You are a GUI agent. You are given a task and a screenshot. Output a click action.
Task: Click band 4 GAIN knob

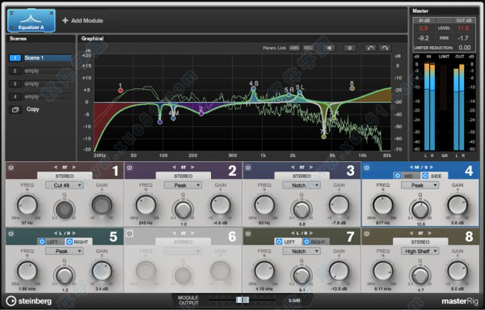coord(458,205)
